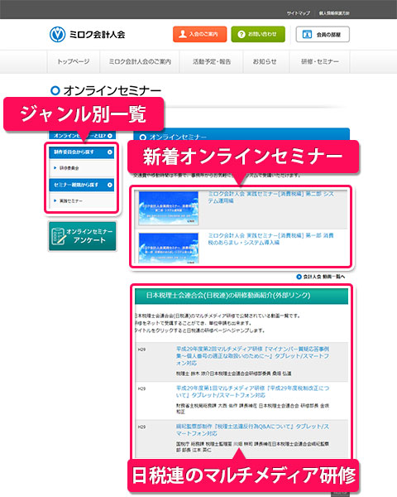The height and width of the screenshot is (497, 397).
Task: Go to 会計人会 動画一覧へ link
Action: pyautogui.click(x=324, y=277)
